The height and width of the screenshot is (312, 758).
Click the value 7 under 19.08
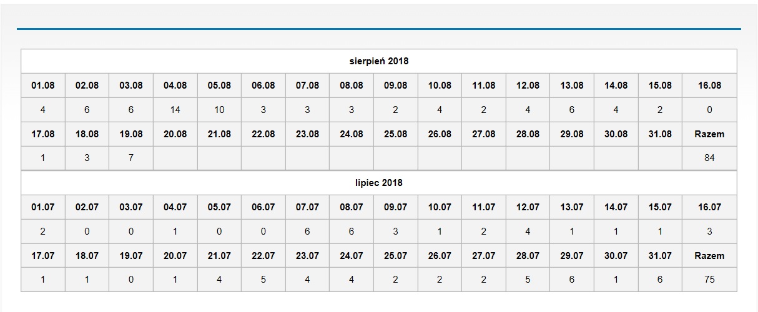[131, 158]
